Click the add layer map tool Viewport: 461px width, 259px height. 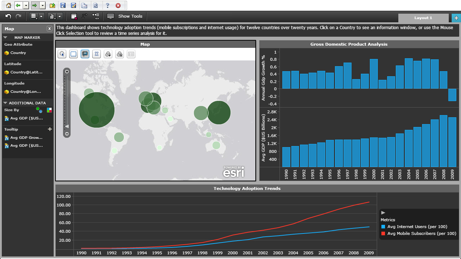point(108,54)
